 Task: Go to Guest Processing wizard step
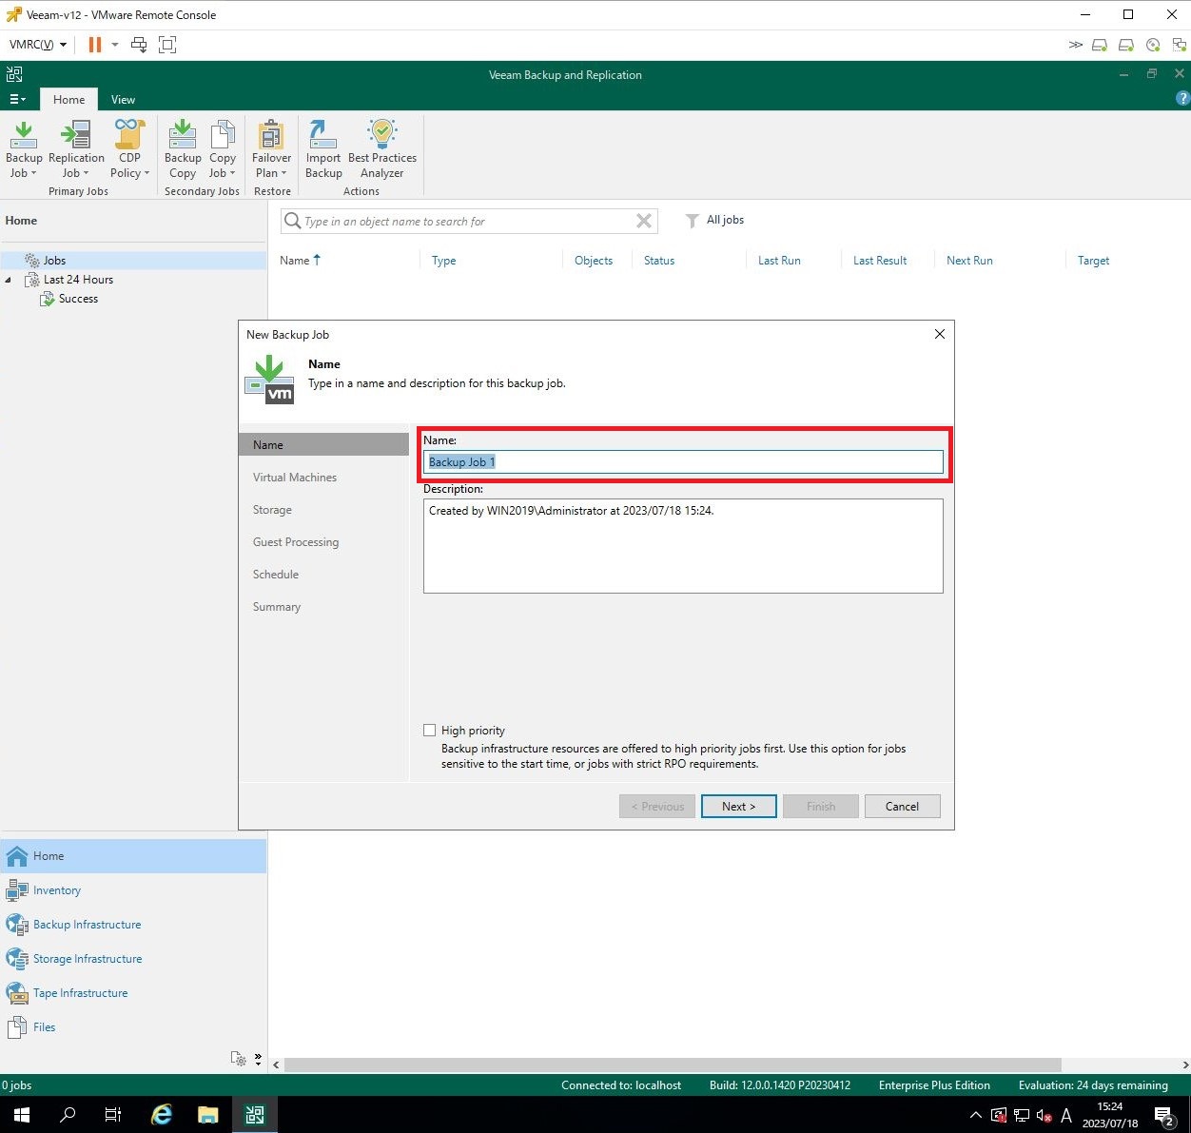coord(296,542)
